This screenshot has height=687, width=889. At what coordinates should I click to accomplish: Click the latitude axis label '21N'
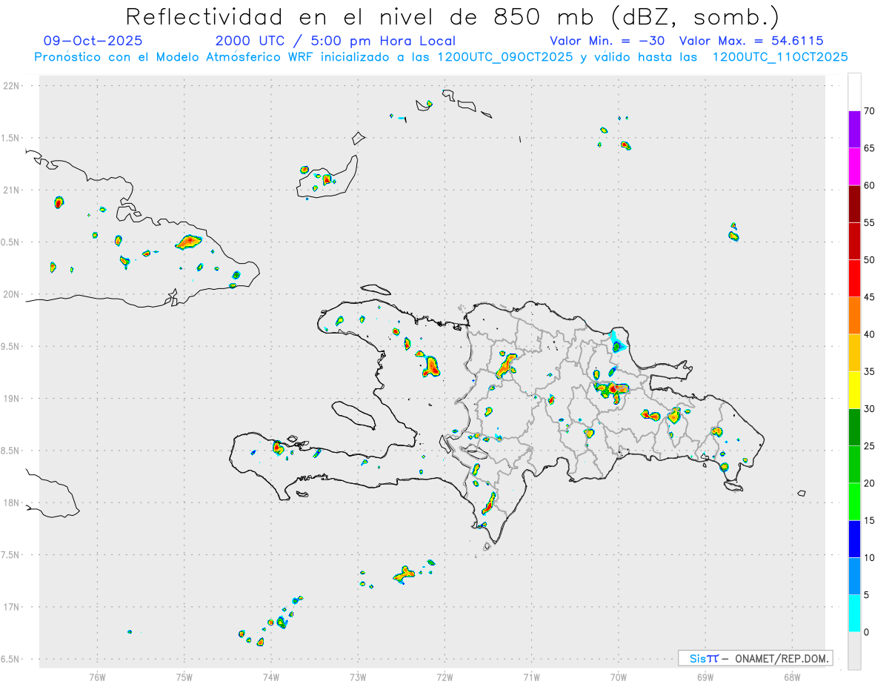click(x=13, y=190)
